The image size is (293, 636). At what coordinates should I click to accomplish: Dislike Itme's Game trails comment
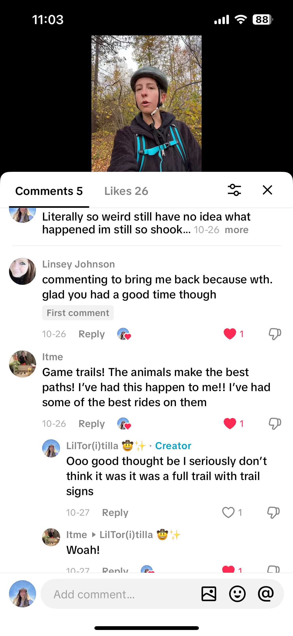coord(275,423)
